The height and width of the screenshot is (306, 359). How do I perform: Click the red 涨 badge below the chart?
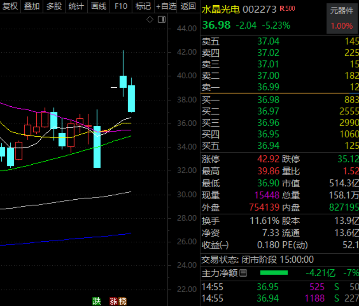pos(114,301)
